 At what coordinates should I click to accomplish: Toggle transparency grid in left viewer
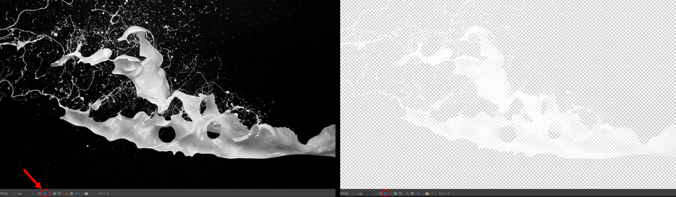(45, 193)
